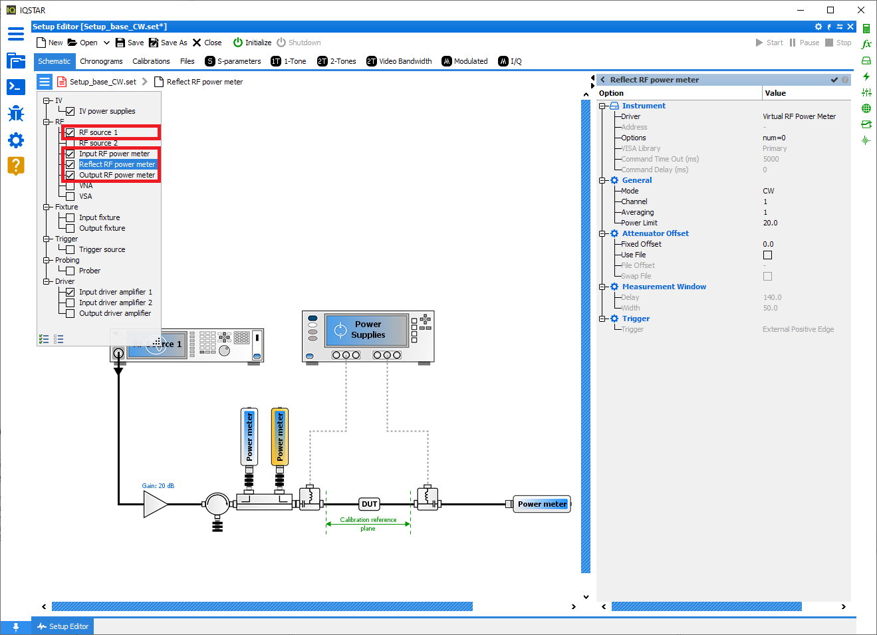Open the terminal console icon in left sidebar

tap(16, 86)
